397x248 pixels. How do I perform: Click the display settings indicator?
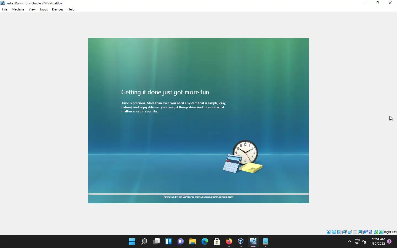tap(360, 232)
